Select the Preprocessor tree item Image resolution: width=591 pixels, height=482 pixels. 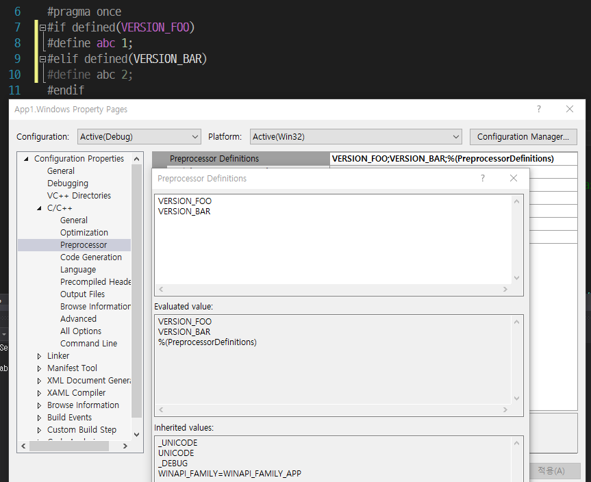pyautogui.click(x=84, y=245)
